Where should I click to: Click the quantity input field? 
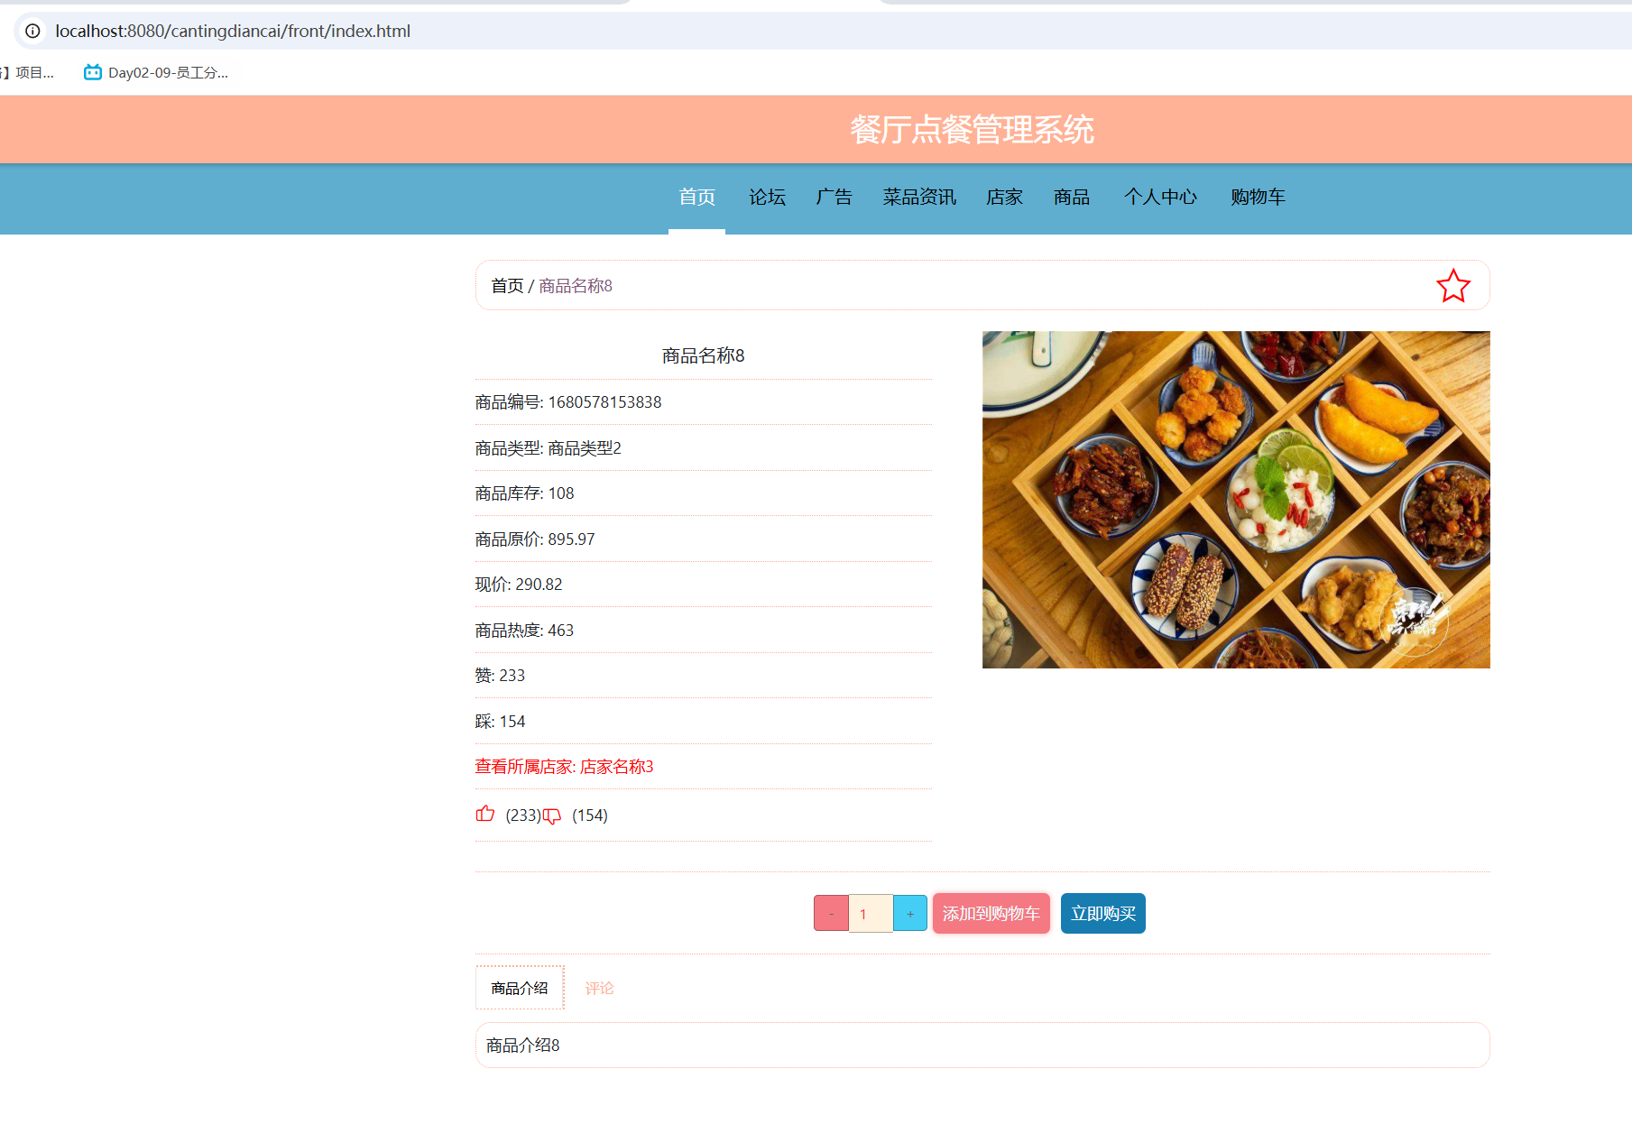[870, 913]
